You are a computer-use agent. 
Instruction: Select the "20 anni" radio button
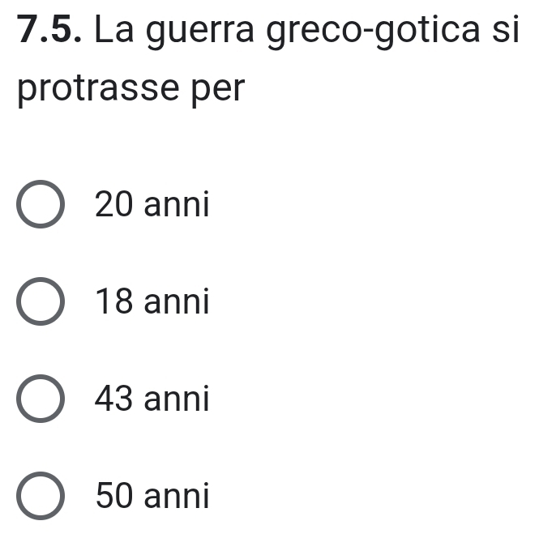[40, 206]
